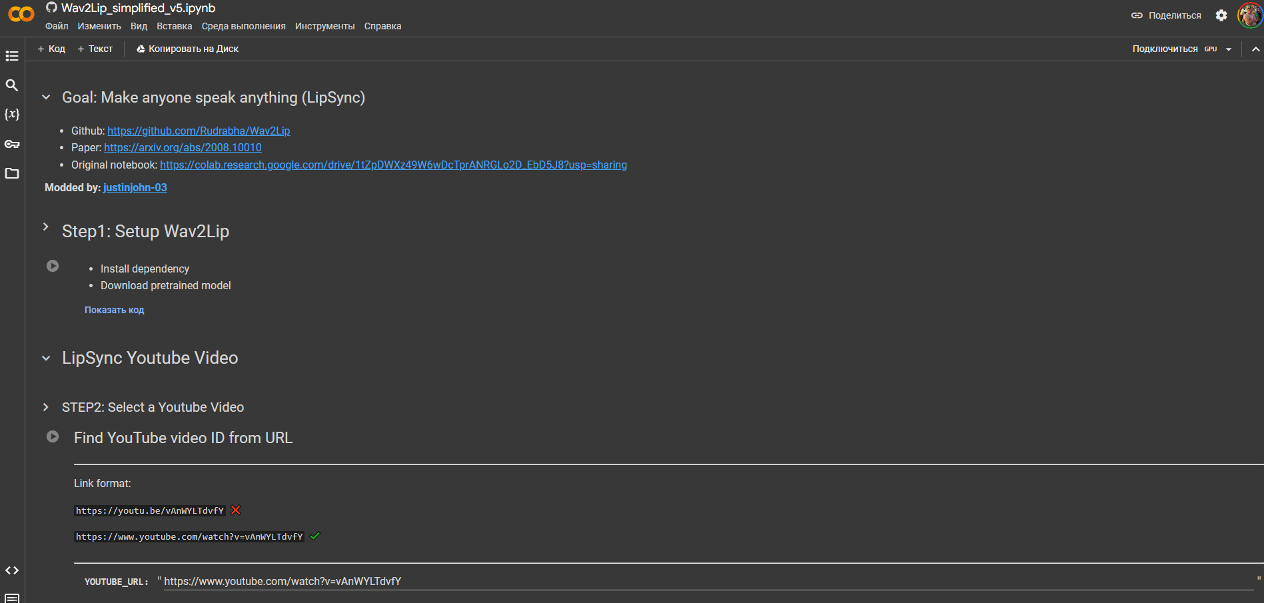The image size is (1264, 603).
Task: Open the Вставка menu
Action: [175, 26]
